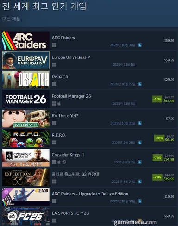
Task: Click the -70% discount badge for Crusader Kings III
Action: (x=157, y=157)
